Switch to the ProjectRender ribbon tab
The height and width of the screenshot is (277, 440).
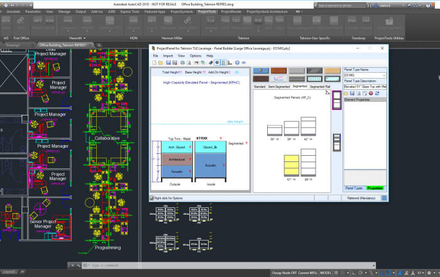[231, 11]
